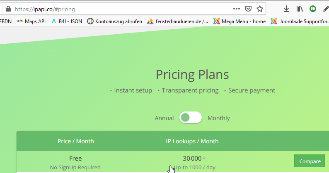
Task: Save page to Pocket
Action: 248,9
